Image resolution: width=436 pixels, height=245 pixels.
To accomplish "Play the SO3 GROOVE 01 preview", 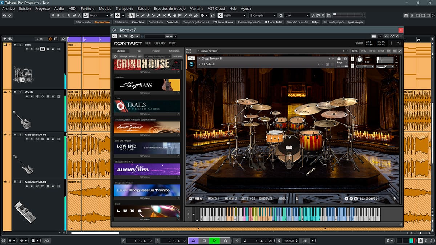I will tap(351, 199).
